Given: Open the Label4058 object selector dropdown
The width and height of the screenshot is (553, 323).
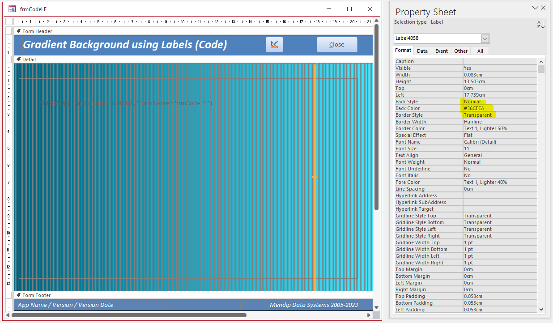Looking at the screenshot, I should (485, 38).
